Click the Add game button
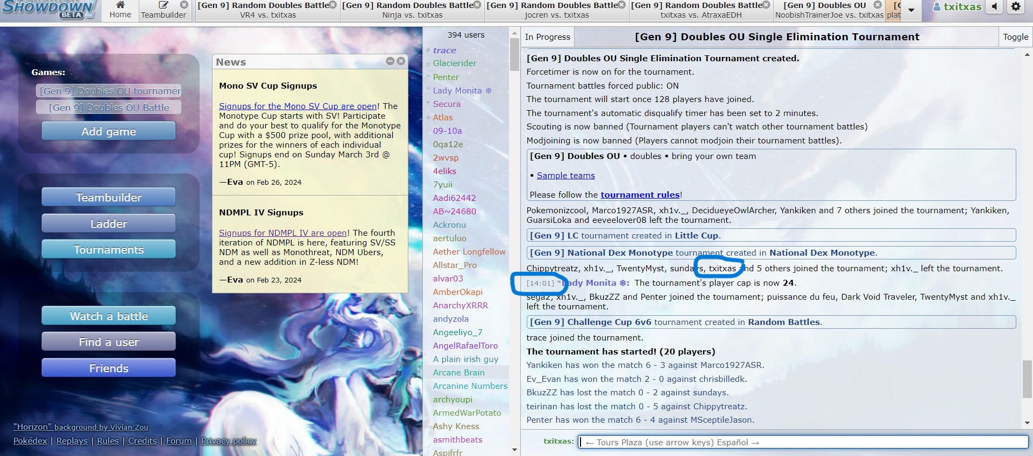 (x=109, y=131)
